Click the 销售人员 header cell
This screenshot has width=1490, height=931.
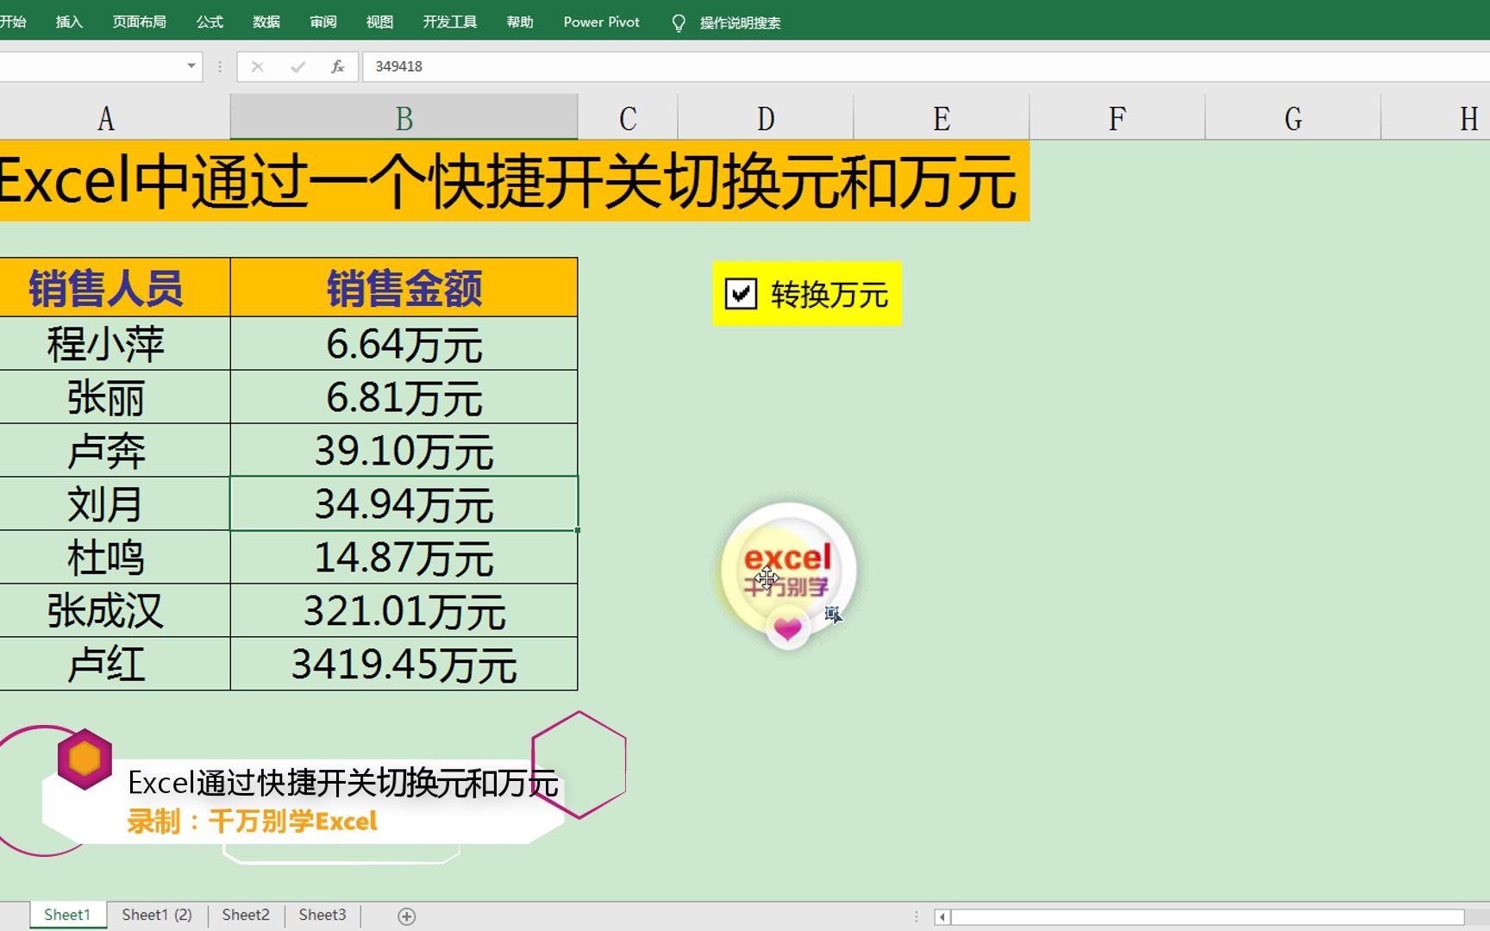115,287
